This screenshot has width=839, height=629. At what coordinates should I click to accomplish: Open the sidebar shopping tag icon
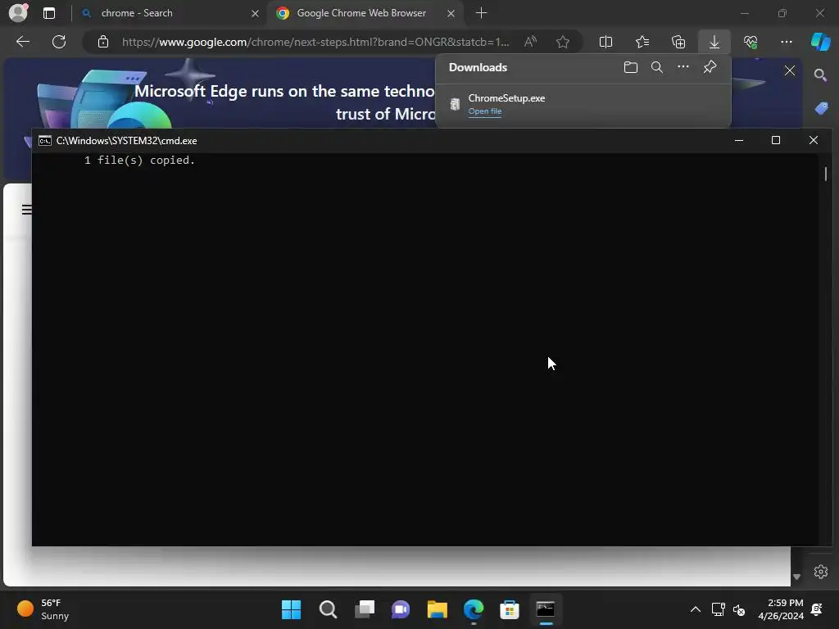coord(821,108)
